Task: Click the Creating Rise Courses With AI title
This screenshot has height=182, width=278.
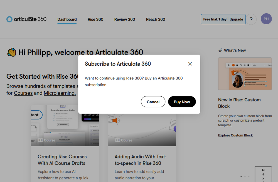Action: 62,160
